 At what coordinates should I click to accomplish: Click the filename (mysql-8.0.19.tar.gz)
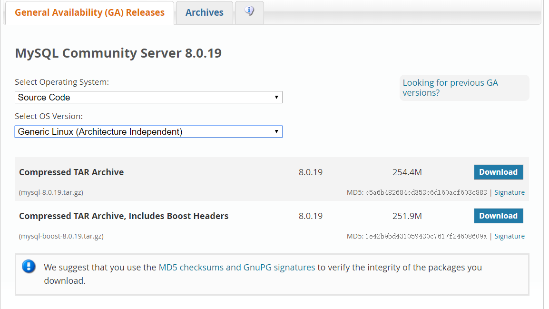coord(51,192)
